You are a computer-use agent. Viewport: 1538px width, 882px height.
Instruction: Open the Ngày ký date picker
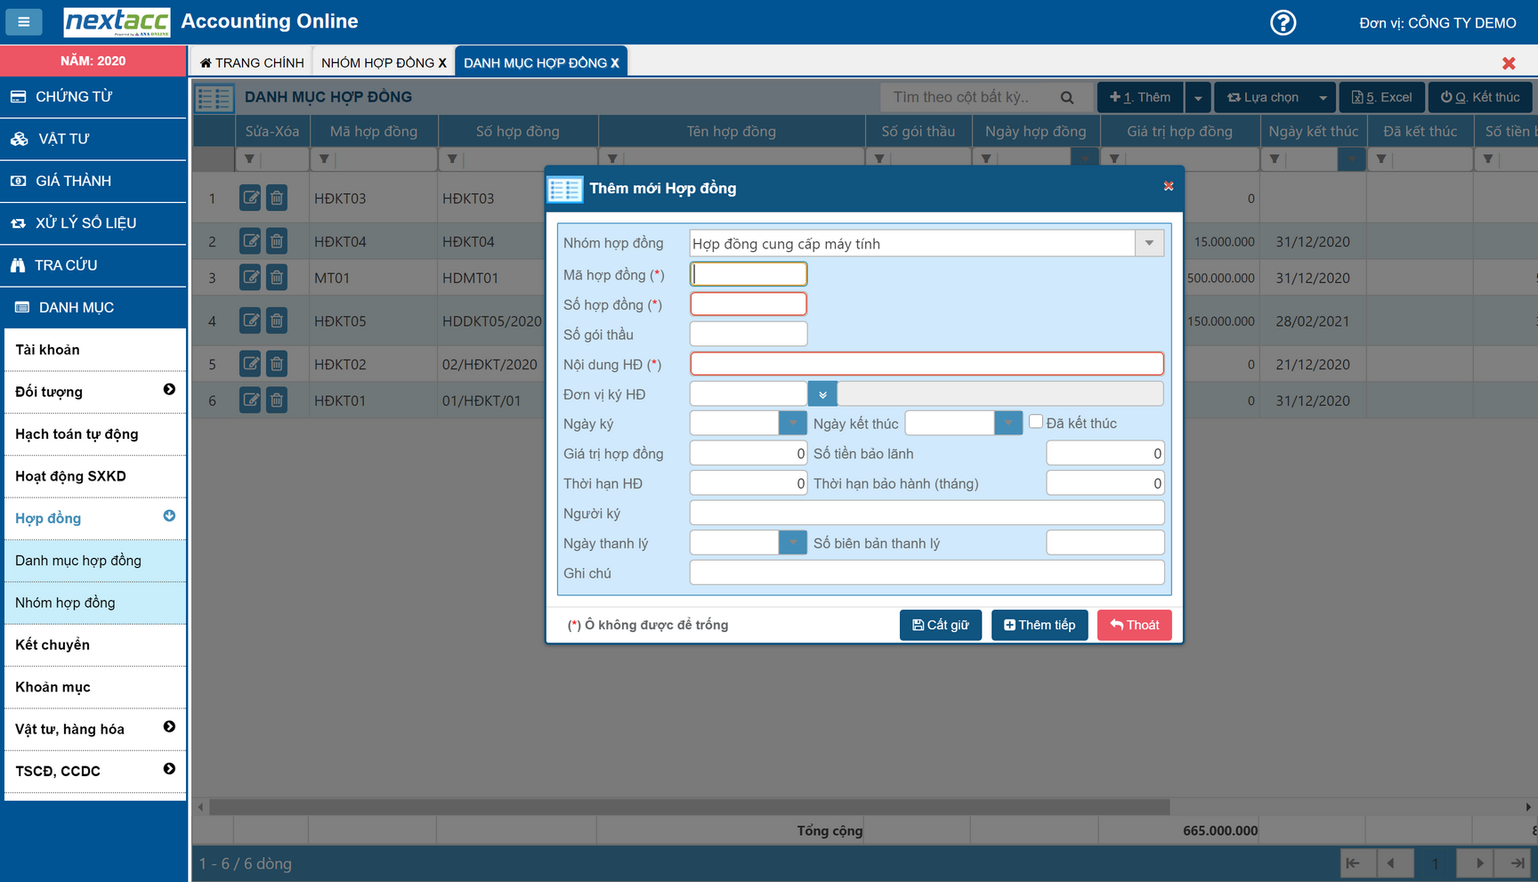(x=792, y=423)
